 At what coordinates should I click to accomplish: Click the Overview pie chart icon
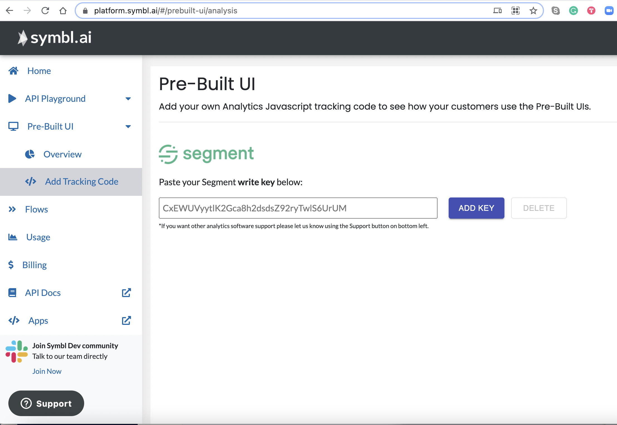tap(30, 154)
